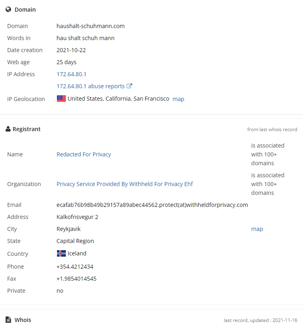Click the fax number +1.9854014545

pyautogui.click(x=76, y=279)
